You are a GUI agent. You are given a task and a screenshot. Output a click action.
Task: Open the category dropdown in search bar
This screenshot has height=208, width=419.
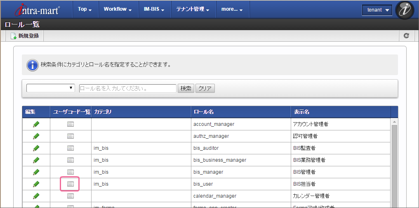[x=50, y=88]
